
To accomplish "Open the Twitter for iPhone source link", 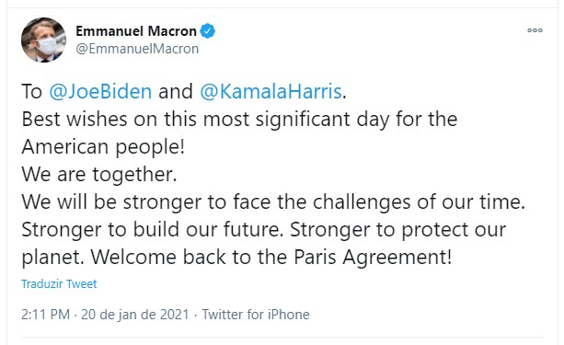I will 256,315.
